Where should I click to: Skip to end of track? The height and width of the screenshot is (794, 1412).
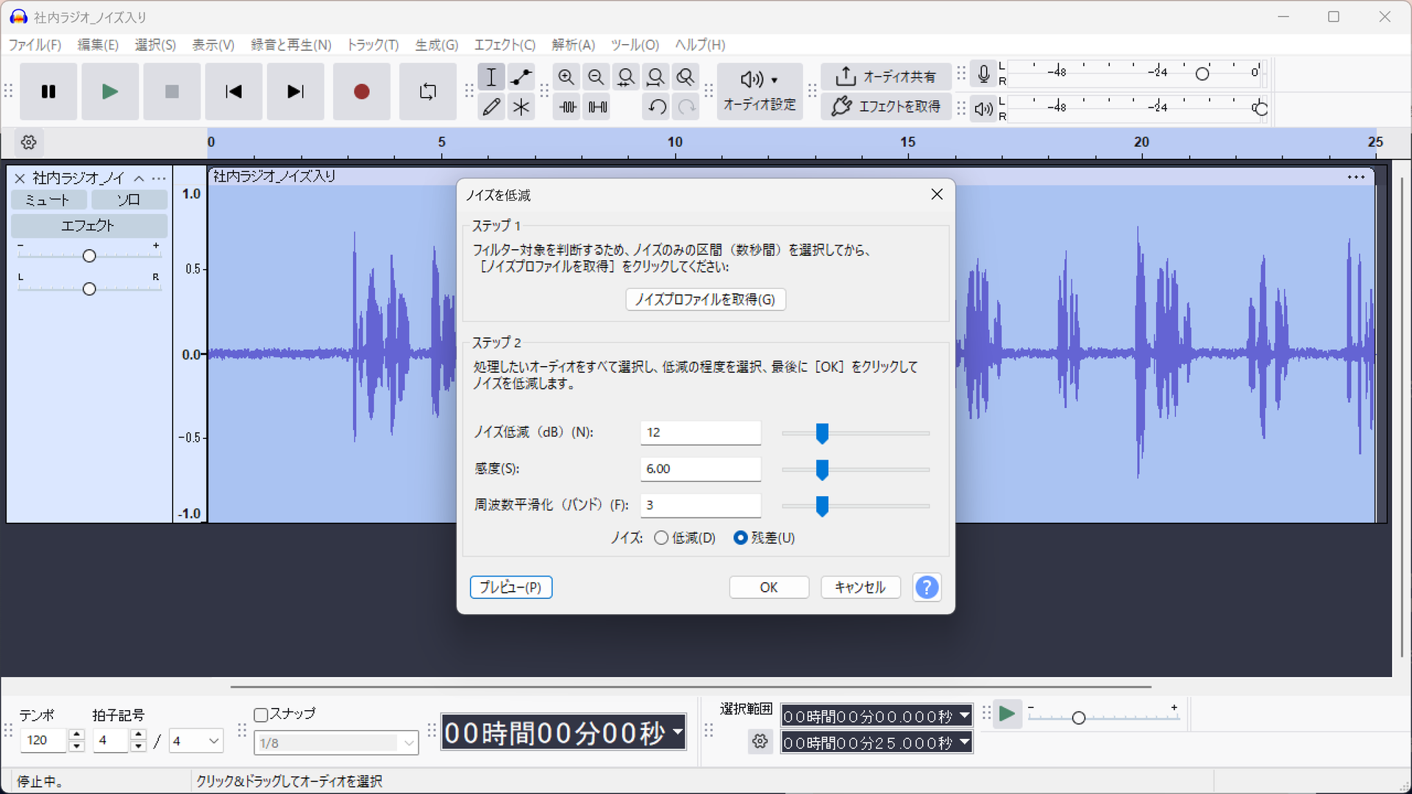296,92
